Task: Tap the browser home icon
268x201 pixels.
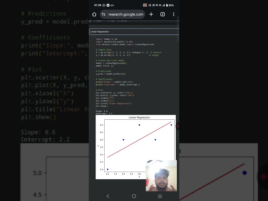Action: [x=94, y=14]
